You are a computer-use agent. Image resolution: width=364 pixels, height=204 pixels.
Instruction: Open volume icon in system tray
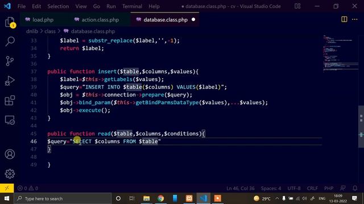pyautogui.click(x=304, y=198)
